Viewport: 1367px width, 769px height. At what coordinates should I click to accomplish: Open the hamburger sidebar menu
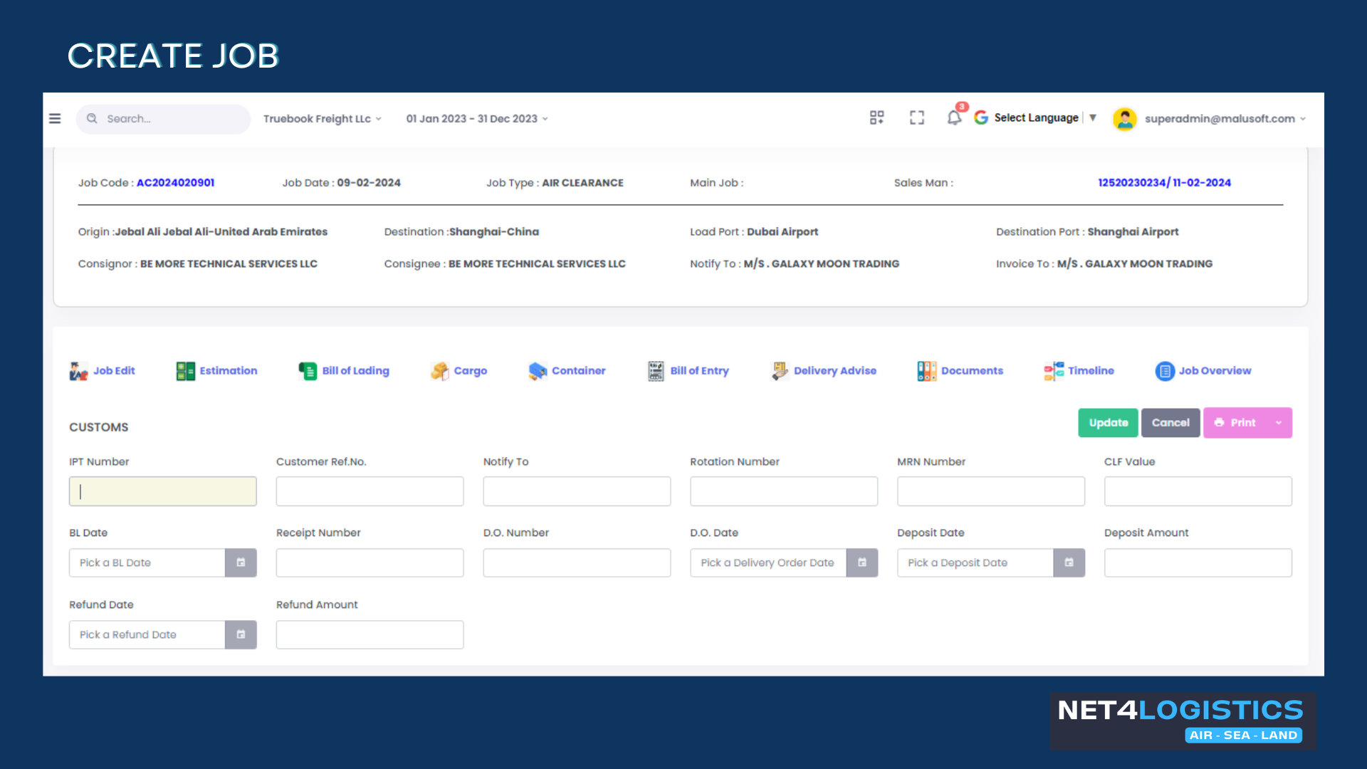pos(55,119)
